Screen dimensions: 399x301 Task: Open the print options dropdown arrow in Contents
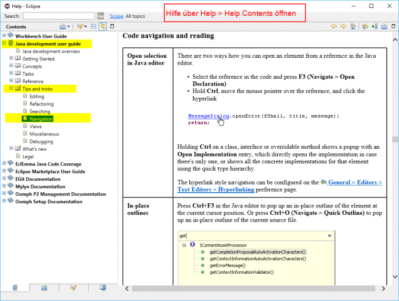pyautogui.click(x=68, y=26)
